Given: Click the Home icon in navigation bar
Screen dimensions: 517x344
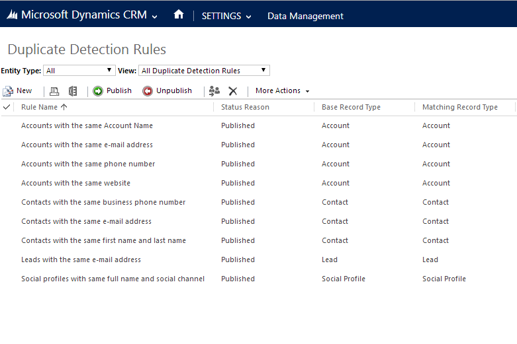Looking at the screenshot, I should point(178,15).
